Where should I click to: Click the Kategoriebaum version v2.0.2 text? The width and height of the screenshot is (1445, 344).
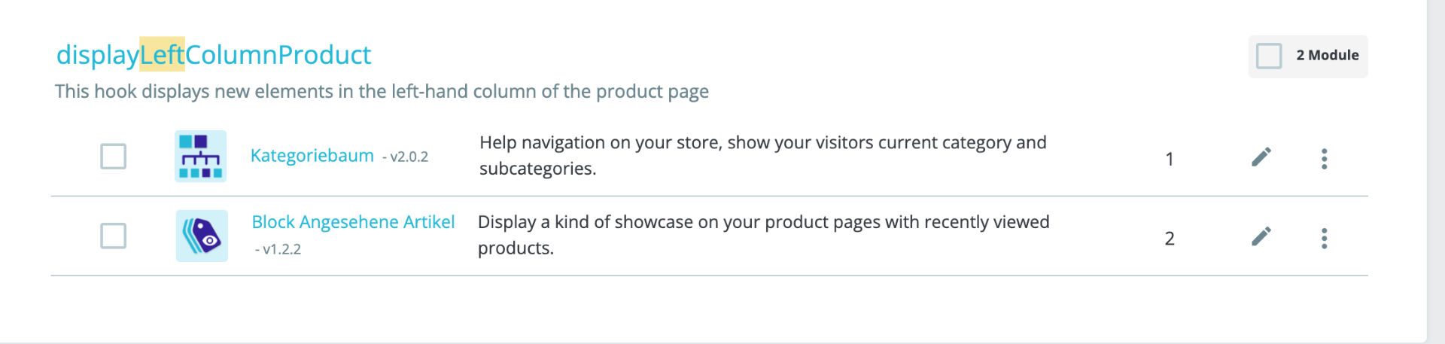(x=407, y=157)
